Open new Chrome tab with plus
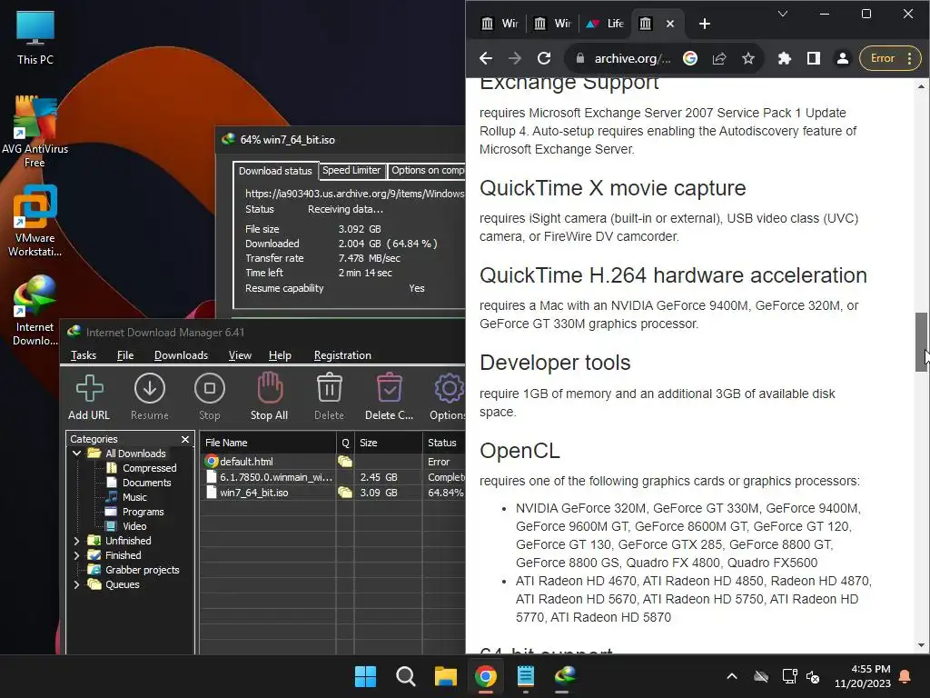This screenshot has width=930, height=698. [704, 24]
